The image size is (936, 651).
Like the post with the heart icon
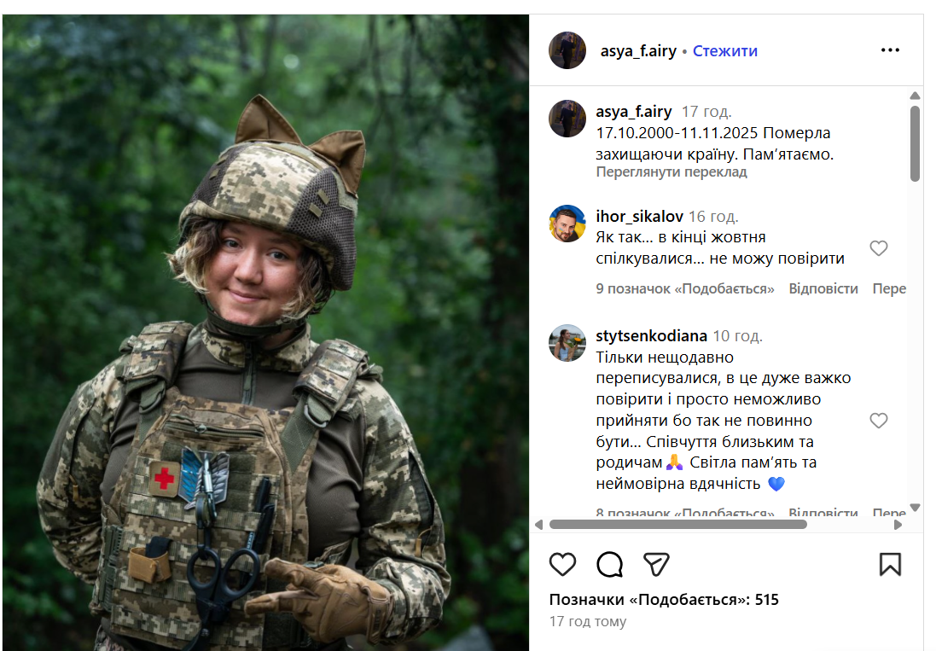click(x=562, y=564)
